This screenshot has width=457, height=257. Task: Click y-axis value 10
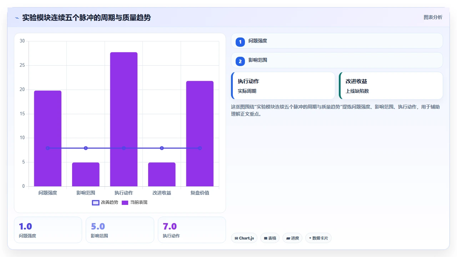tap(22, 138)
